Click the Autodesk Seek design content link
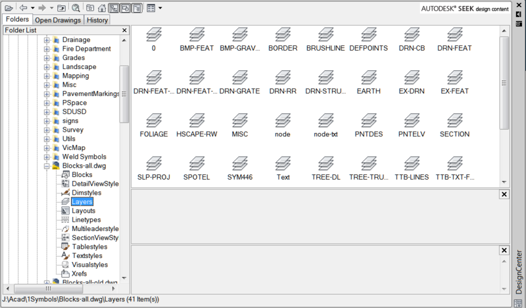 click(x=465, y=9)
